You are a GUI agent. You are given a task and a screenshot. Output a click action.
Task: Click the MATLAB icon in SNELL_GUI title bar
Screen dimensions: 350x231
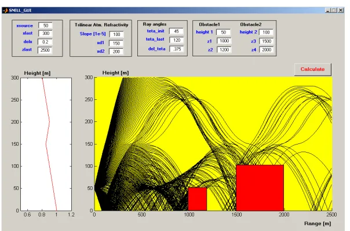[5, 10]
